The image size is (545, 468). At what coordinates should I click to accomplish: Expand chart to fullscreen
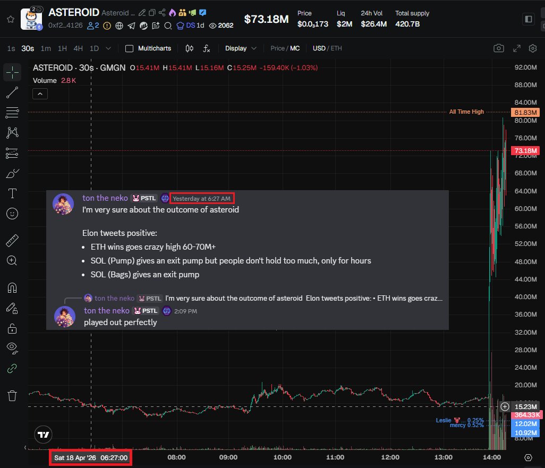coord(517,48)
